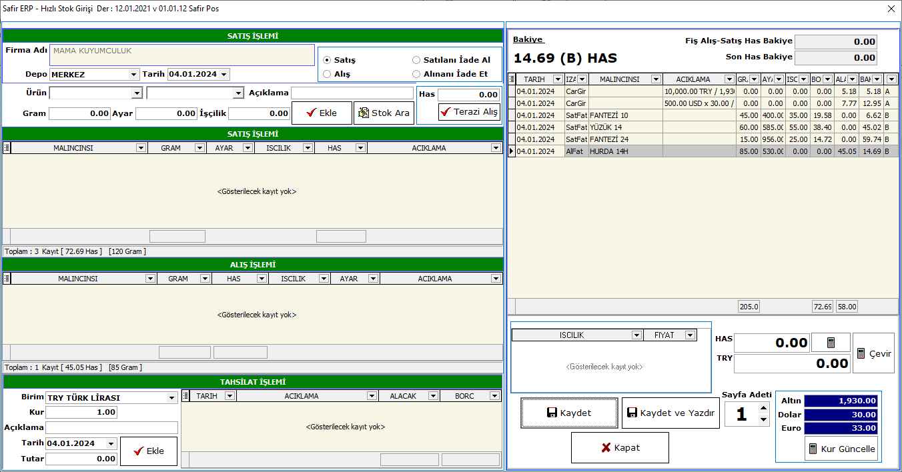This screenshot has width=902, height=472.
Task: Open the ACIKLAMA filter in Bakiye table
Action: pos(730,79)
